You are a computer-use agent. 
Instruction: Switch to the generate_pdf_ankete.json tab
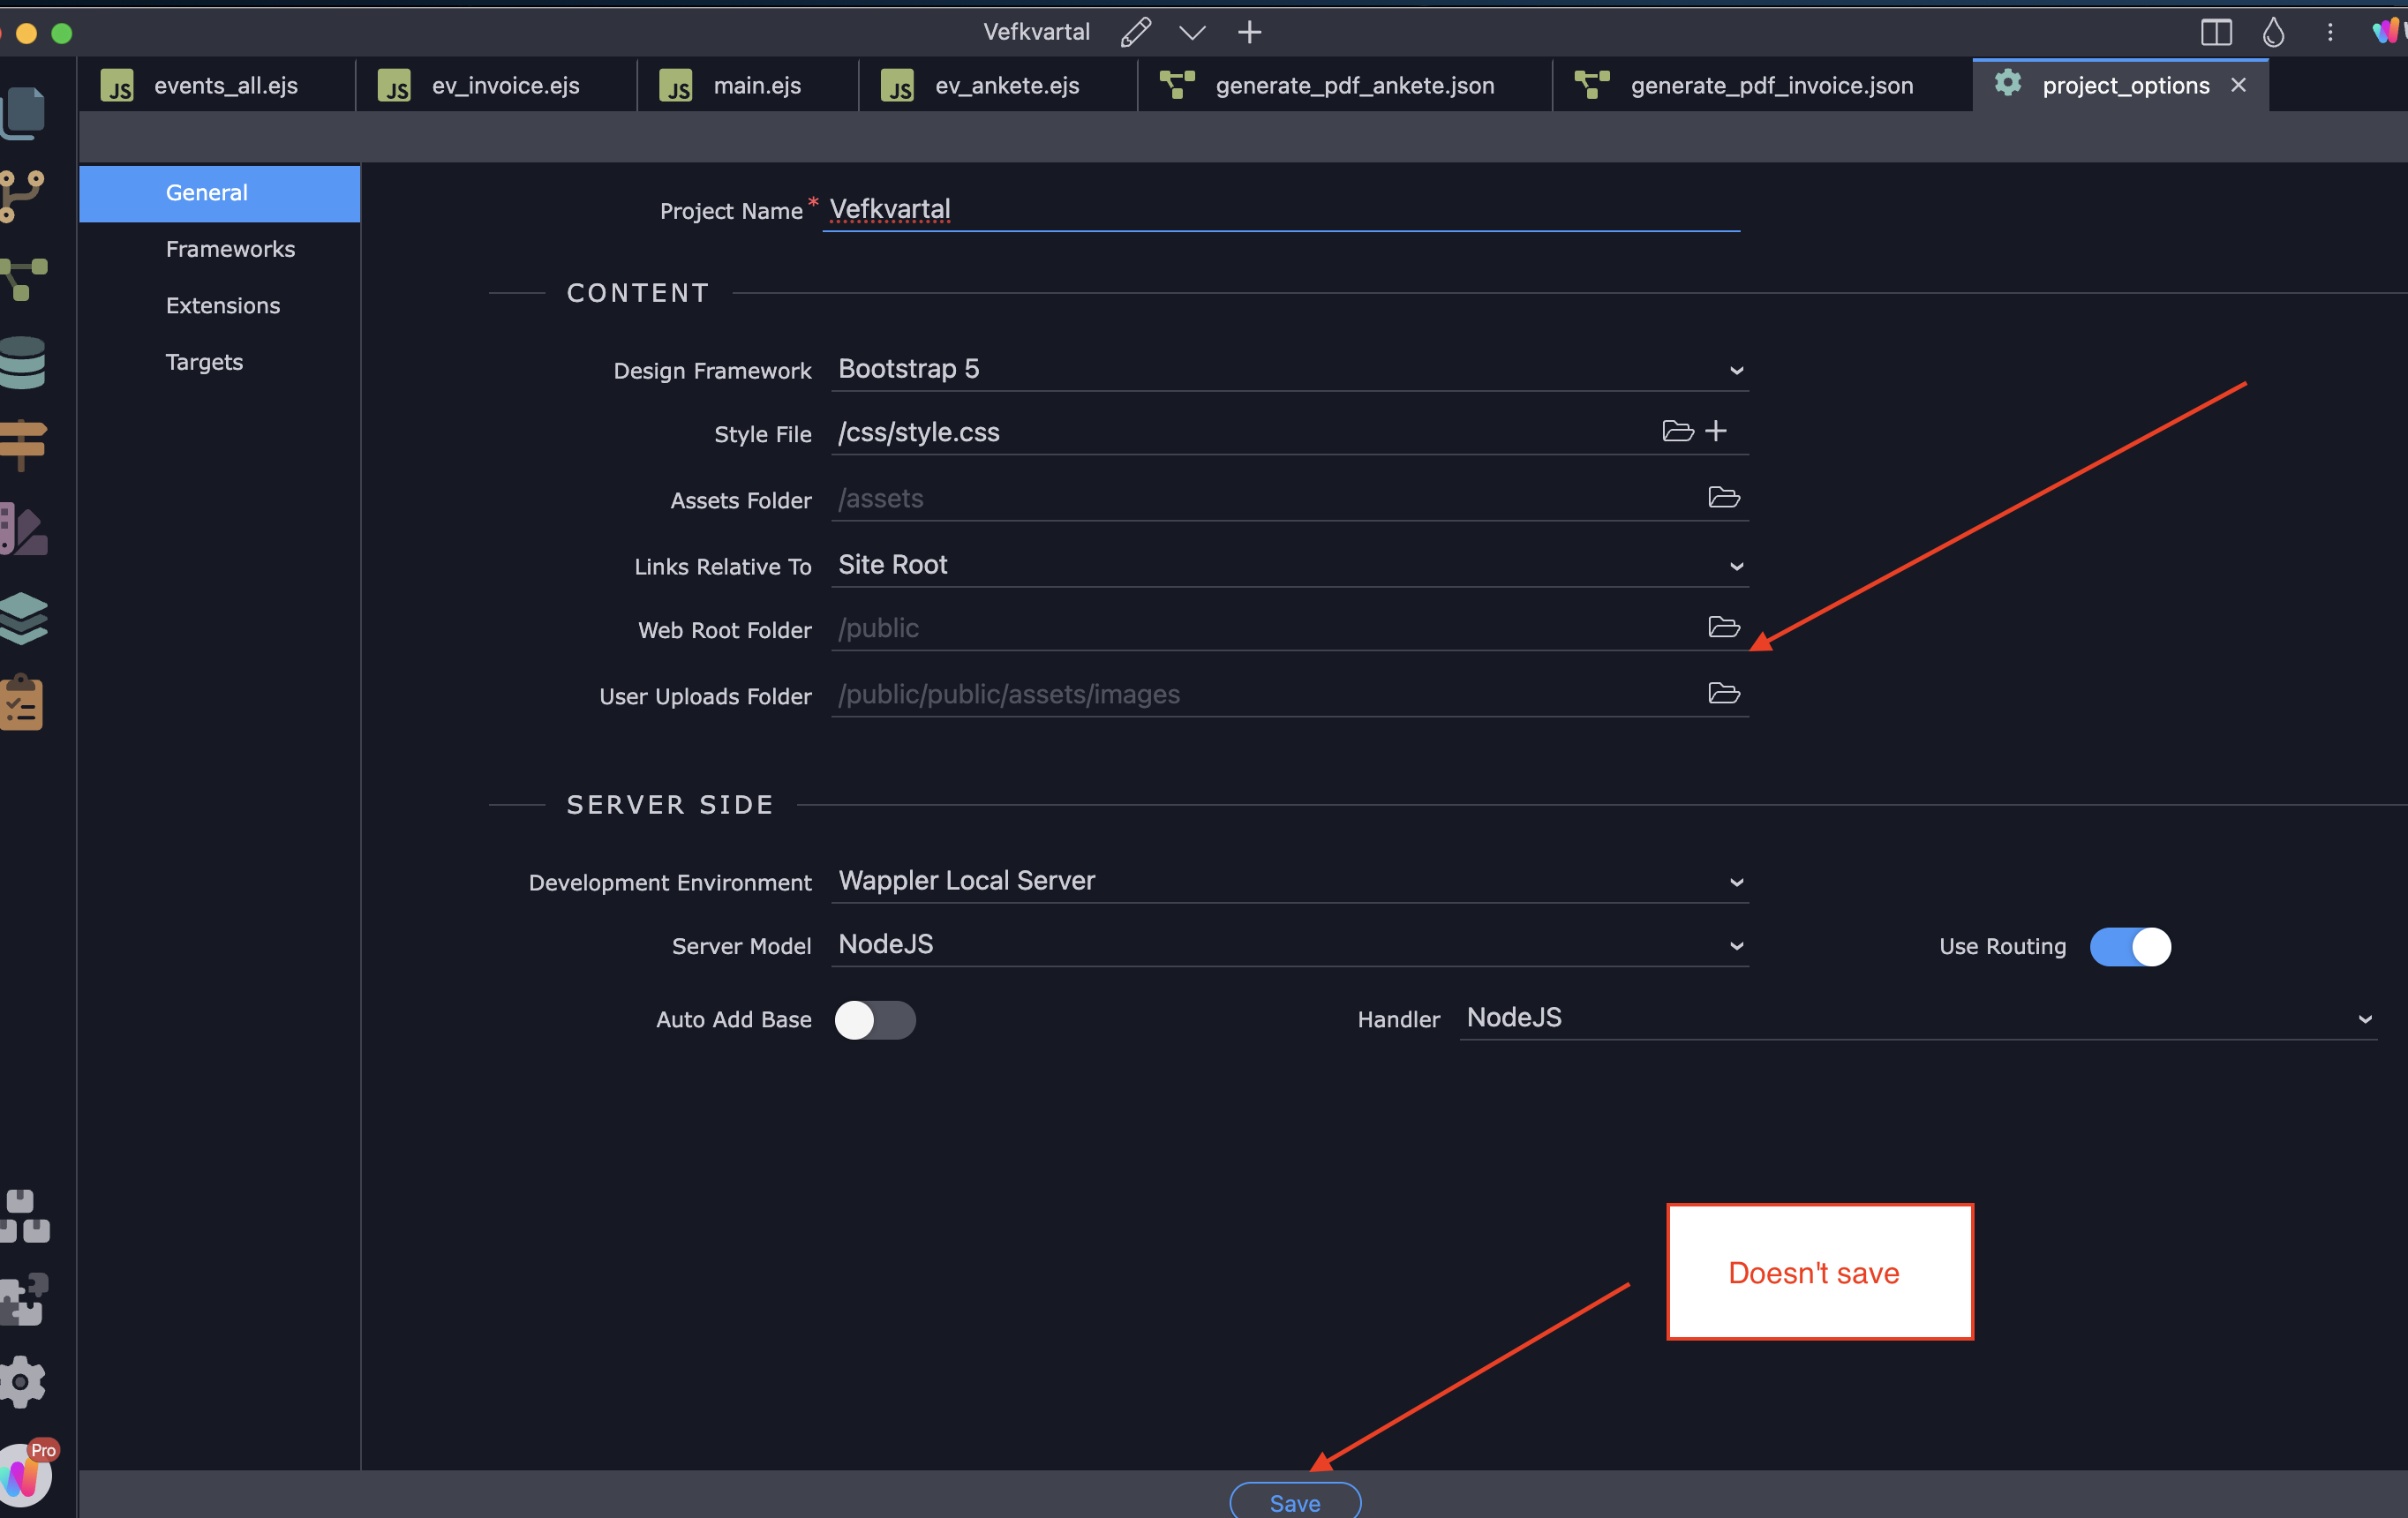click(x=1345, y=85)
